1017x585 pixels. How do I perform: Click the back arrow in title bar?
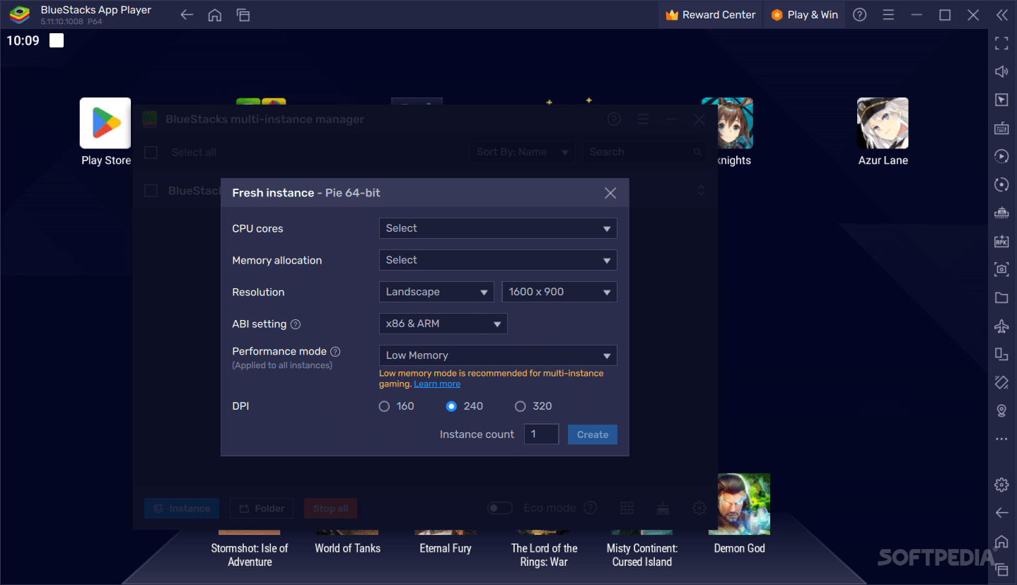point(187,15)
